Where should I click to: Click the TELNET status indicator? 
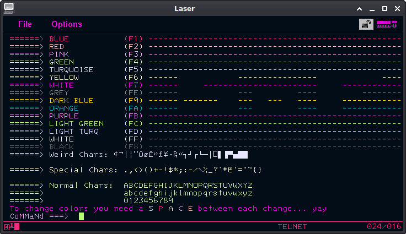pos(292,227)
